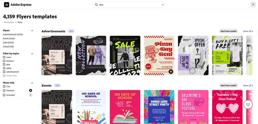Image resolution: width=258 pixels, height=124 pixels.
Task: Click the Show more plus icon
Action: point(4,76)
